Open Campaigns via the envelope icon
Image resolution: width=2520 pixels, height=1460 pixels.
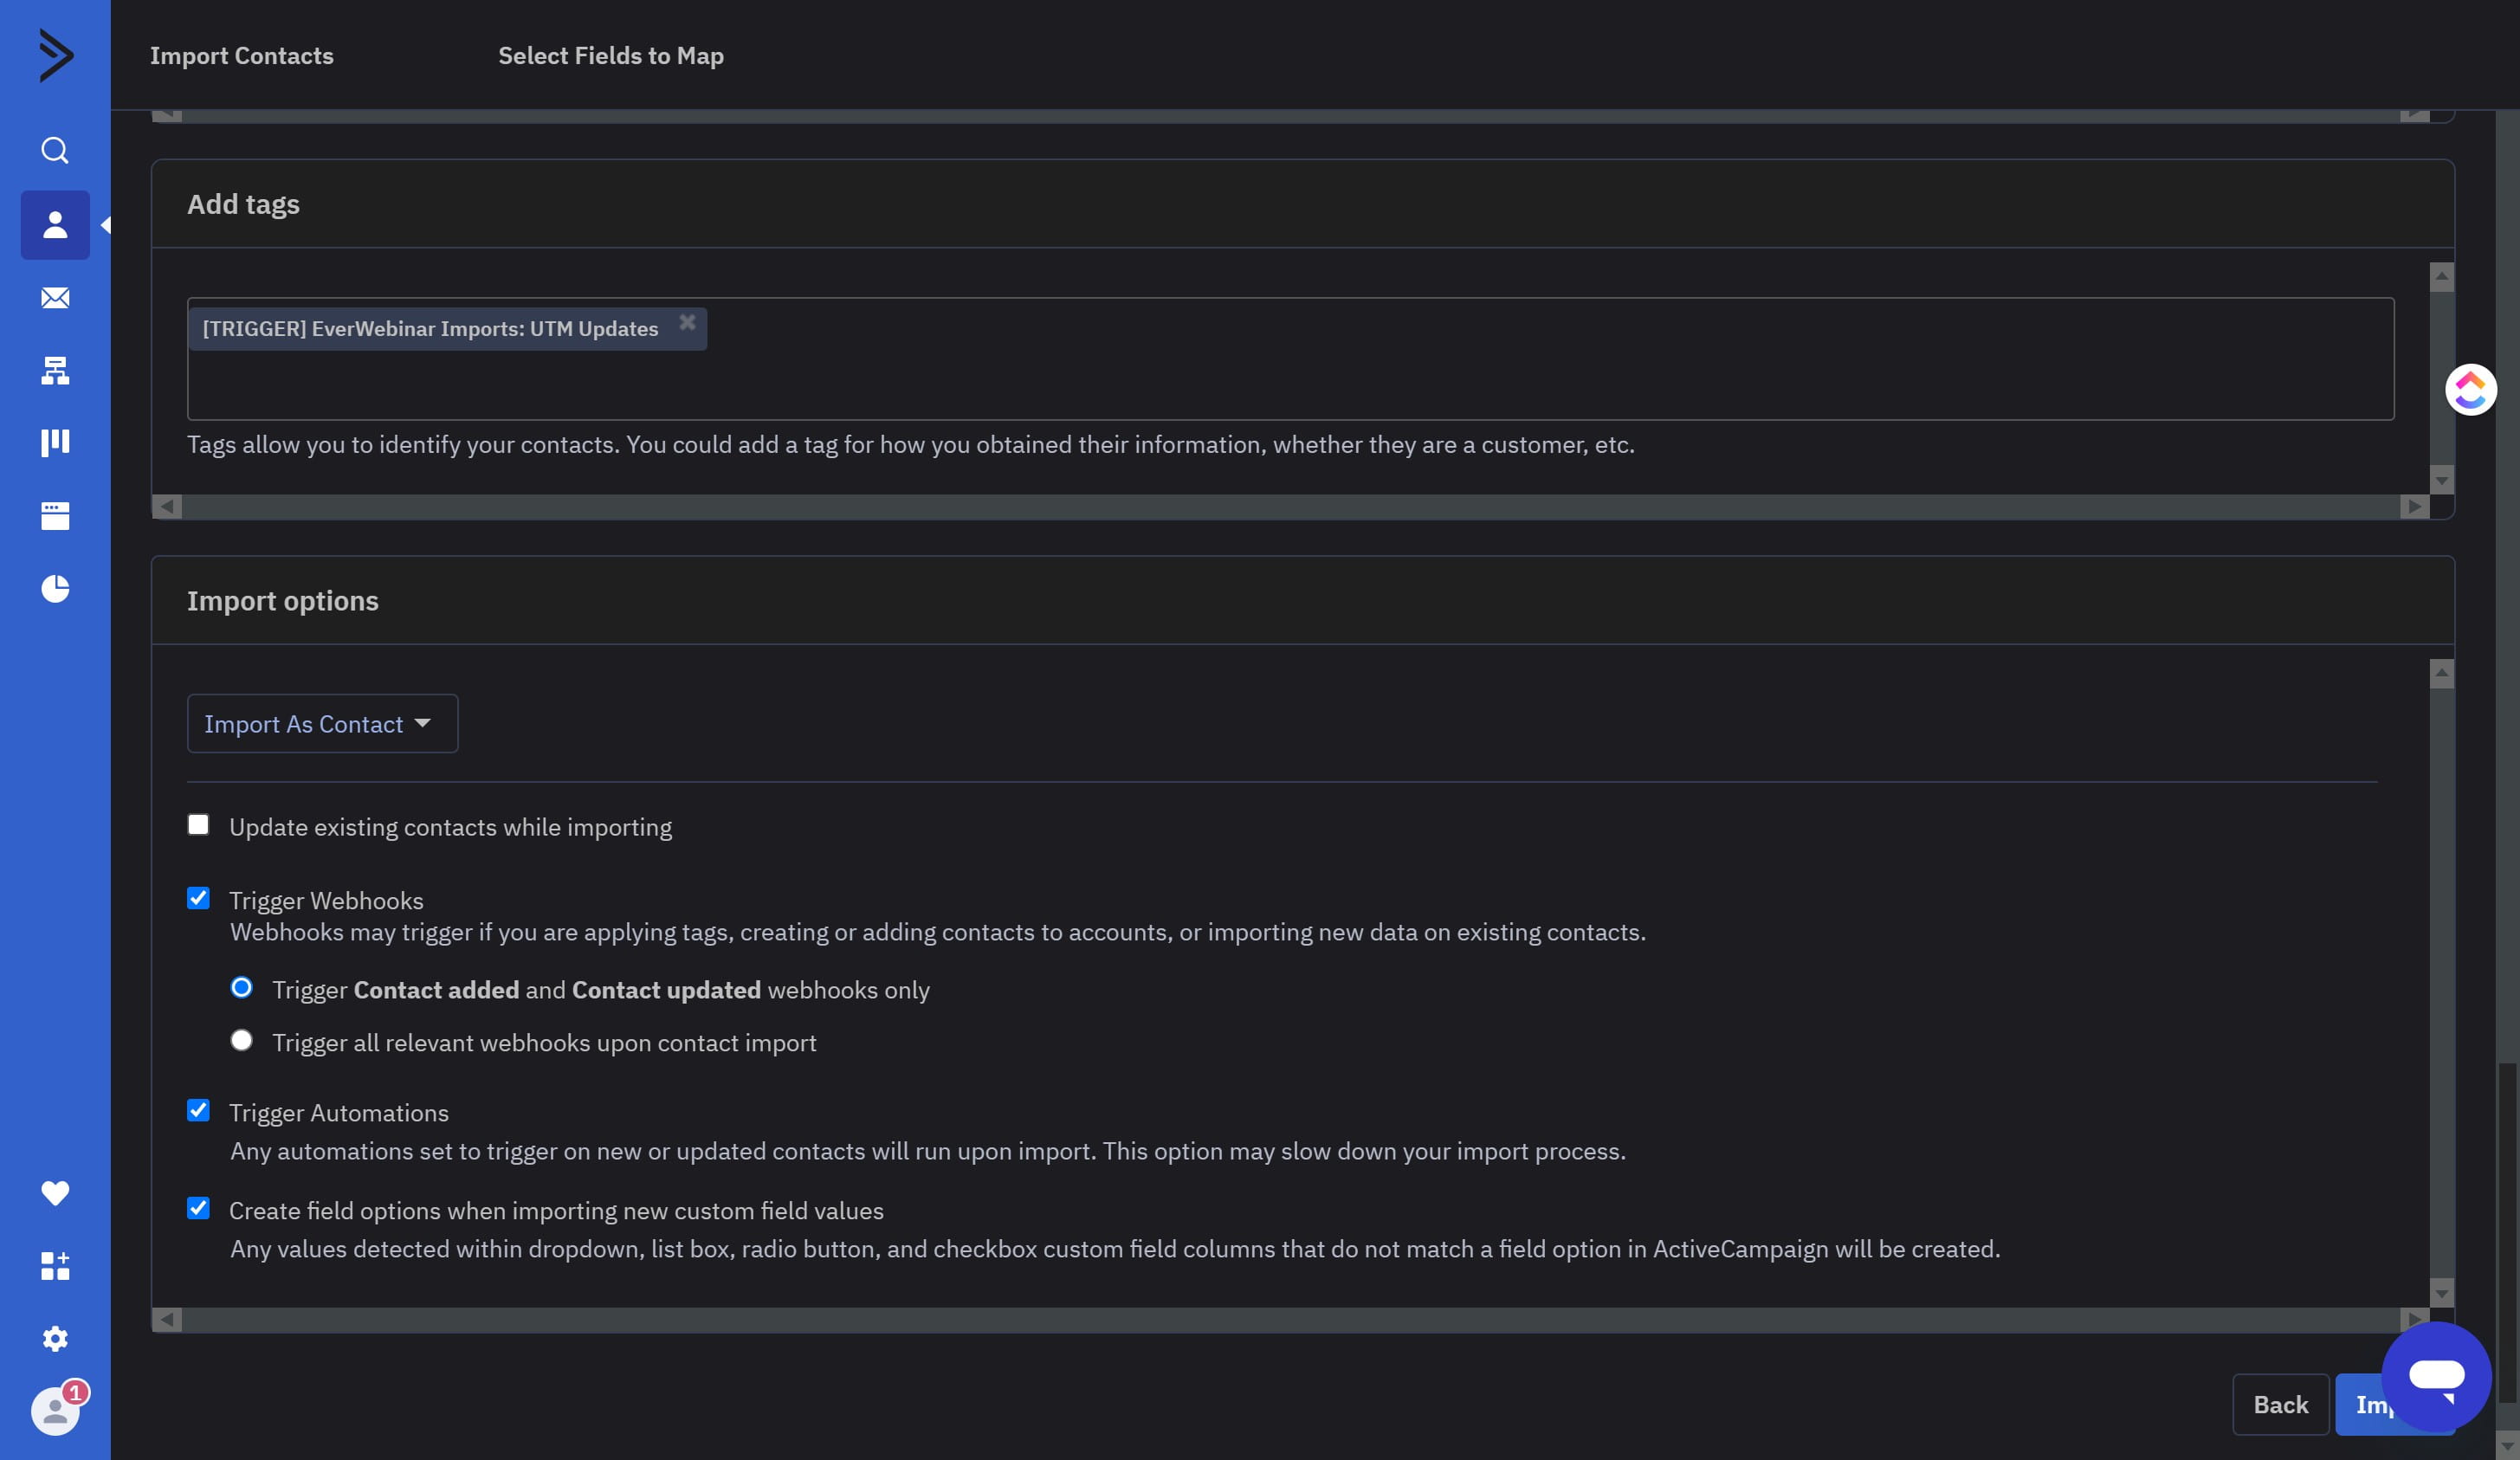[x=55, y=298]
